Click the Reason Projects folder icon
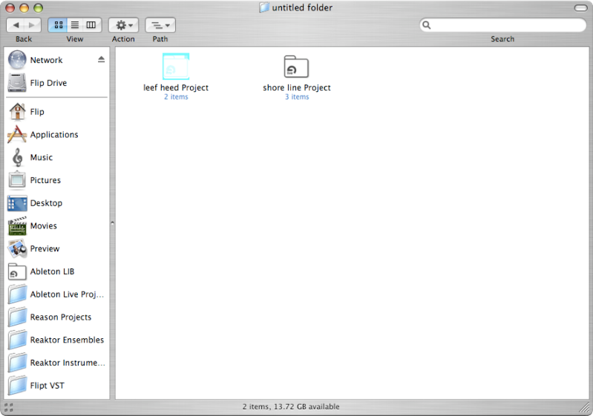This screenshot has width=593, height=416. [x=17, y=317]
